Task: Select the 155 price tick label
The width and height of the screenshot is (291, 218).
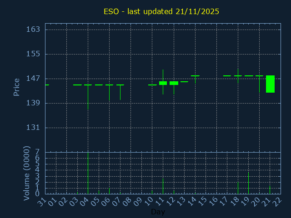Action: point(34,54)
